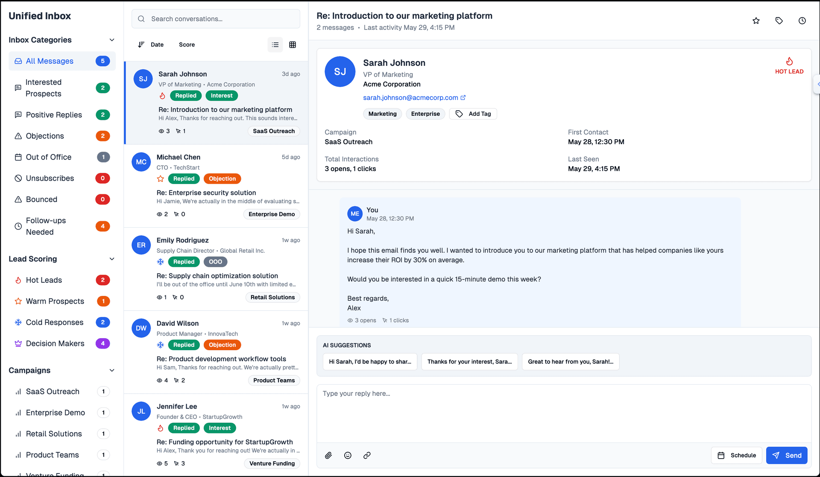Filter by Warm Prospects
The height and width of the screenshot is (477, 820).
click(62, 301)
